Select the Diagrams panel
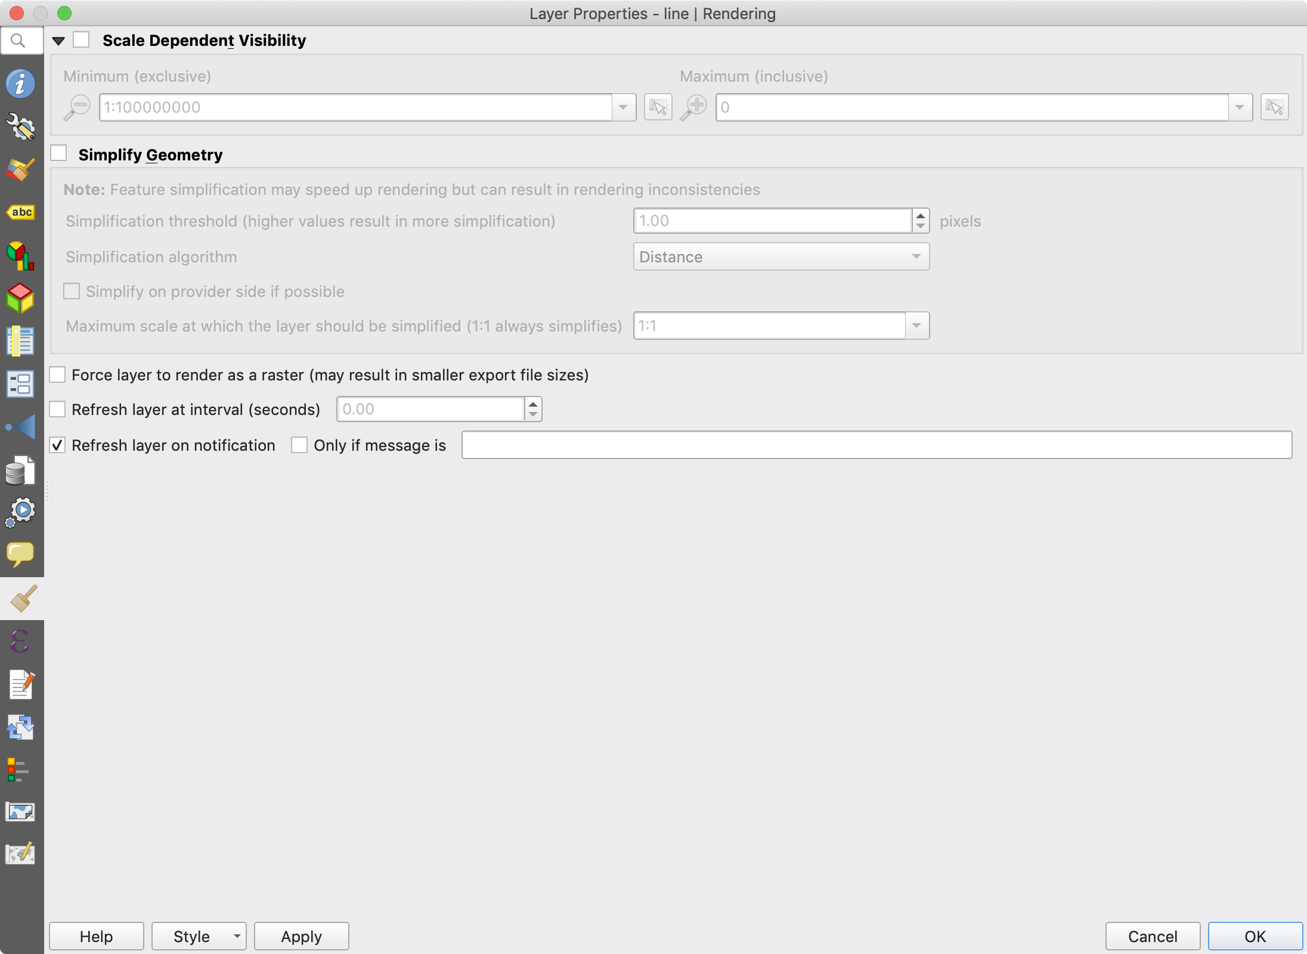The height and width of the screenshot is (954, 1307). tap(21, 255)
